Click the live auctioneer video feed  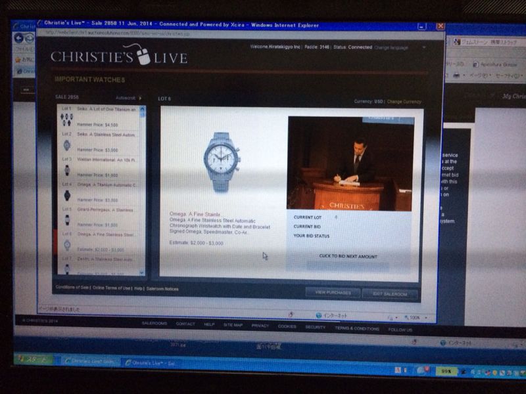coord(350,164)
